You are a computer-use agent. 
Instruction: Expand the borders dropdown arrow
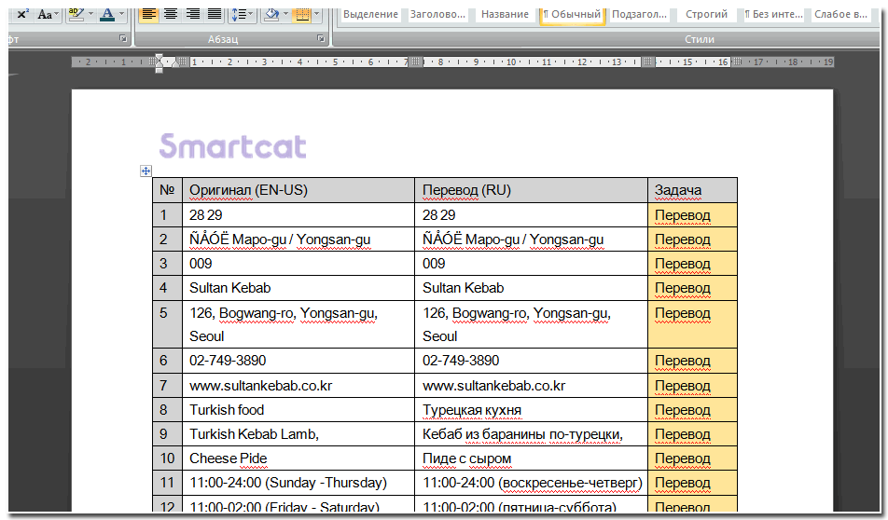(317, 14)
